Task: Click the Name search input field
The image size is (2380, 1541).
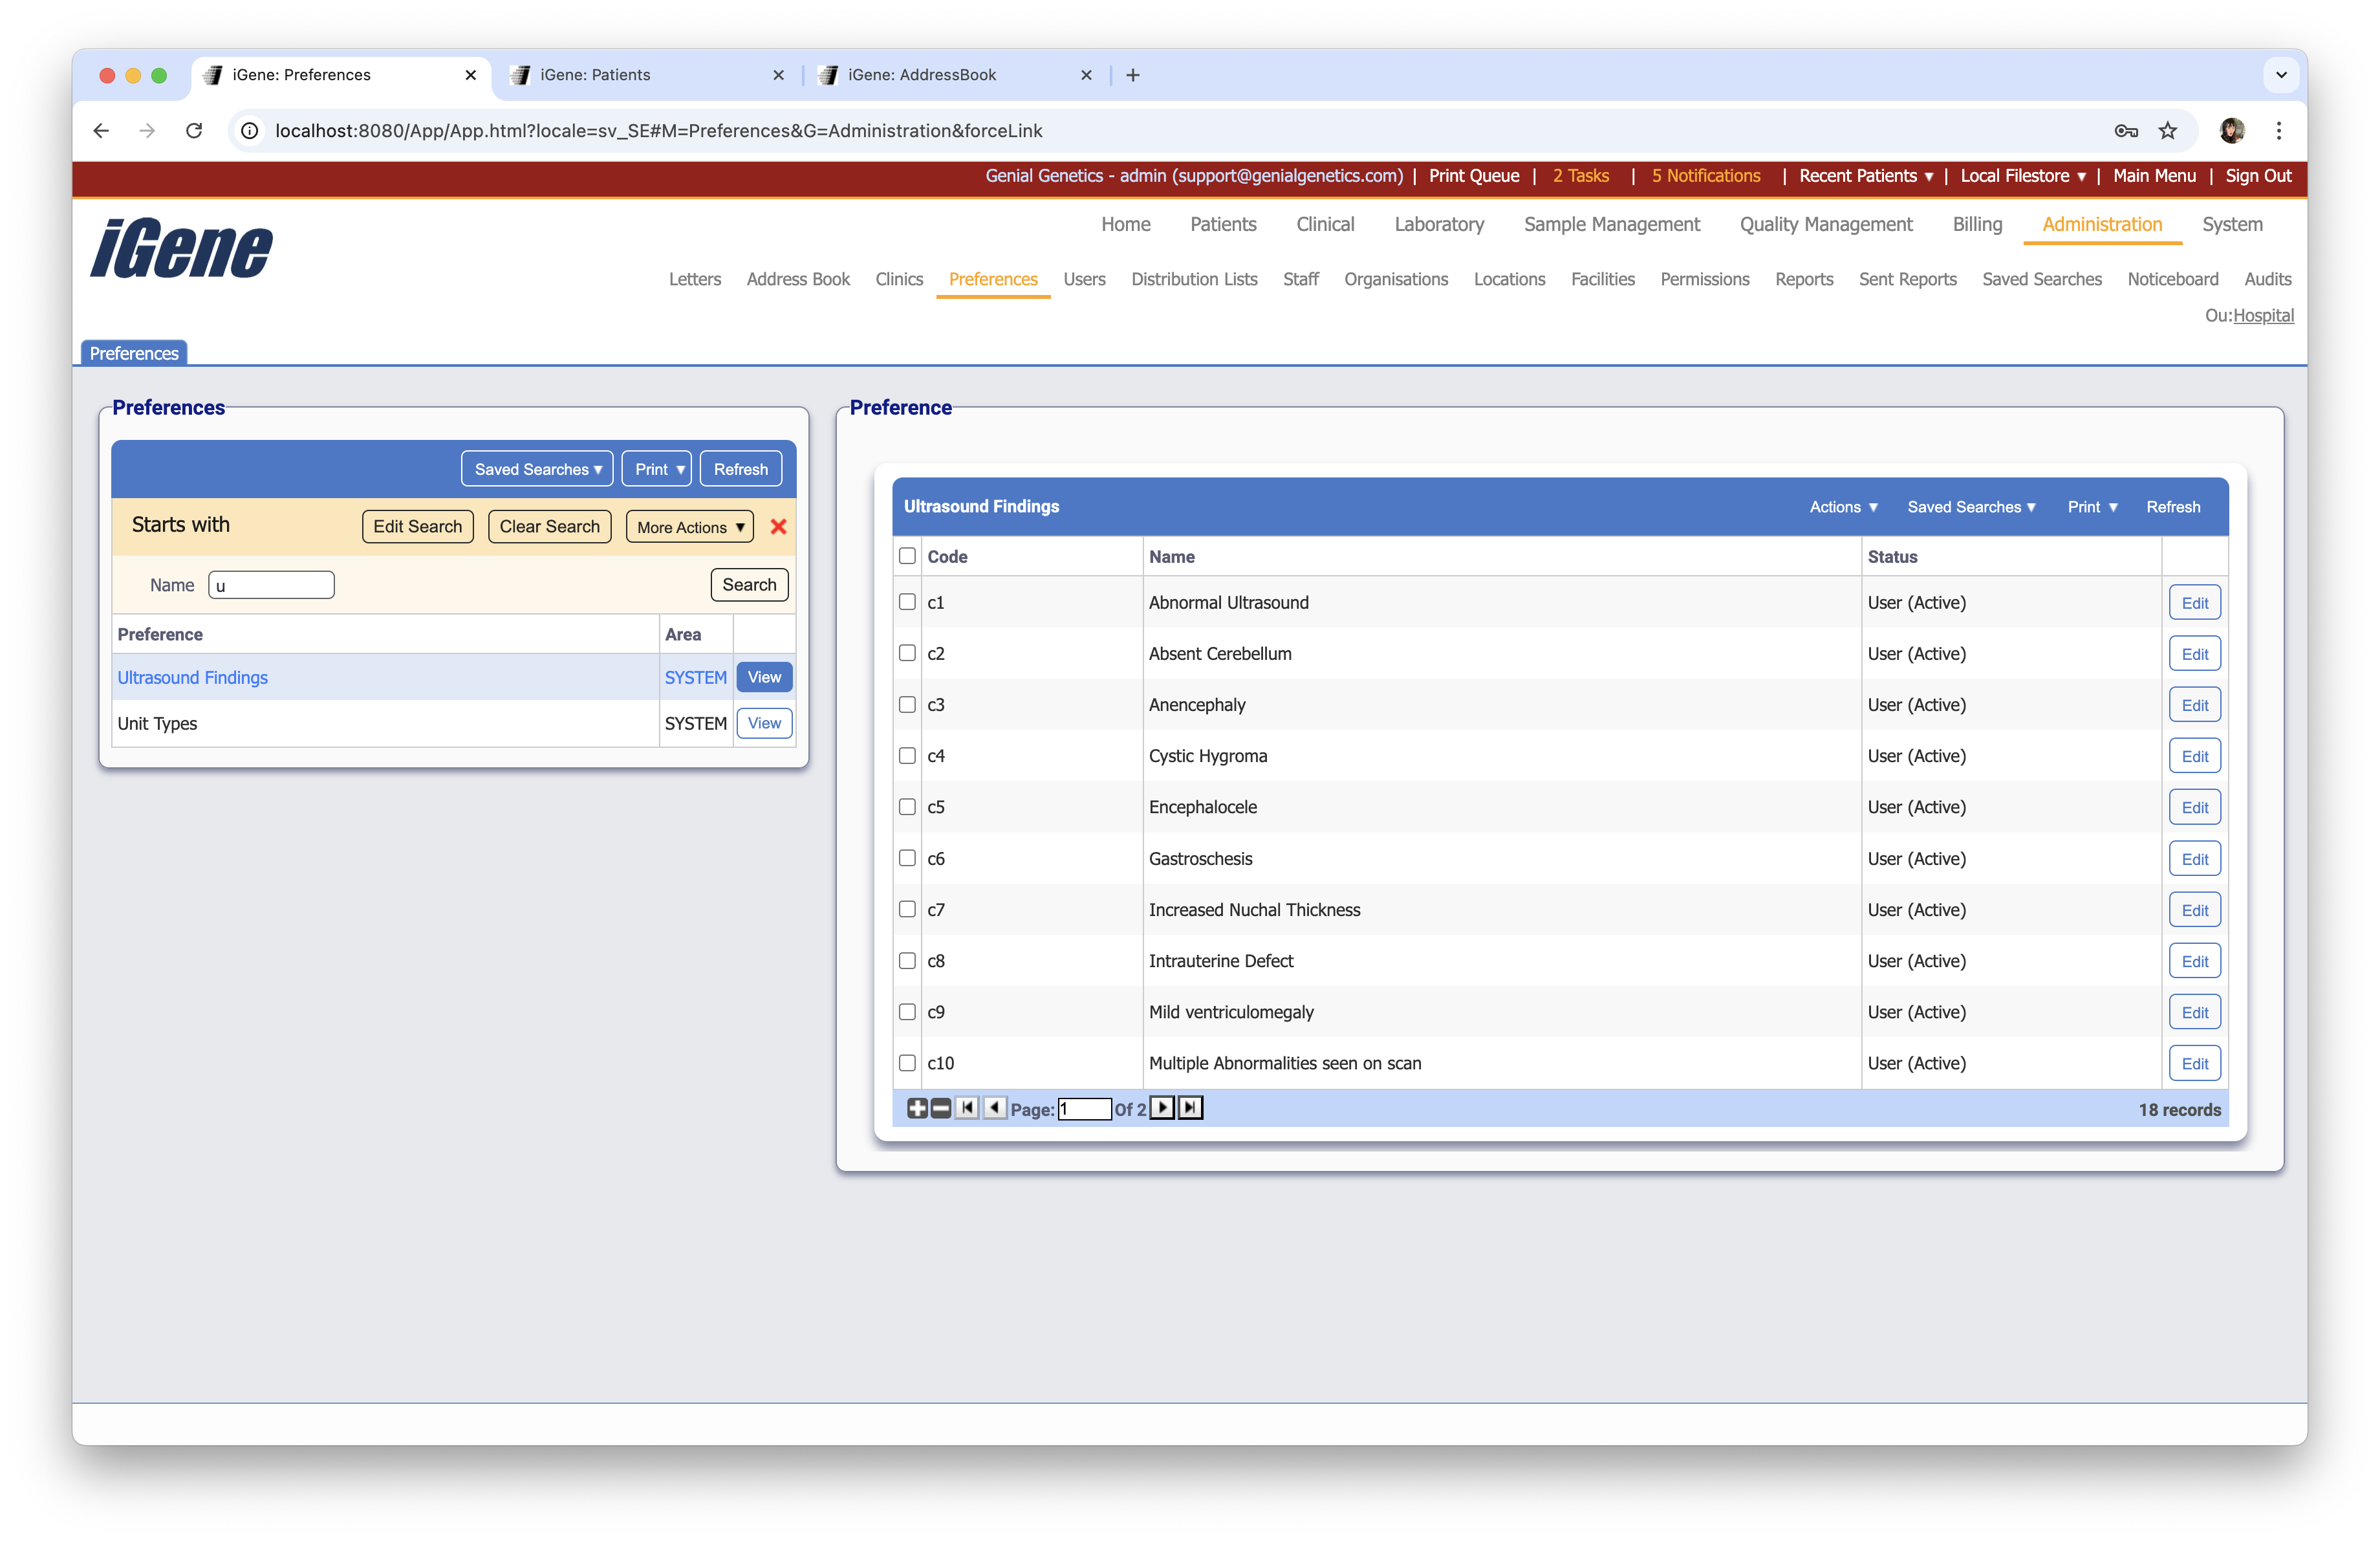Action: (x=271, y=585)
